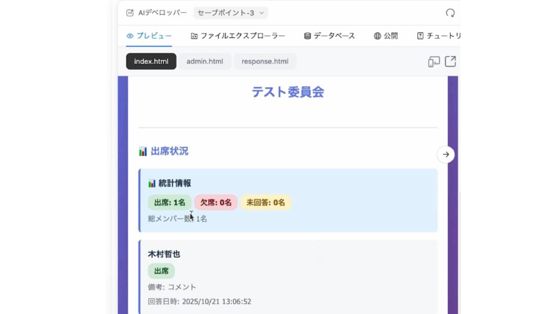
Task: Click the green 出席: 1名 badge
Action: point(169,202)
